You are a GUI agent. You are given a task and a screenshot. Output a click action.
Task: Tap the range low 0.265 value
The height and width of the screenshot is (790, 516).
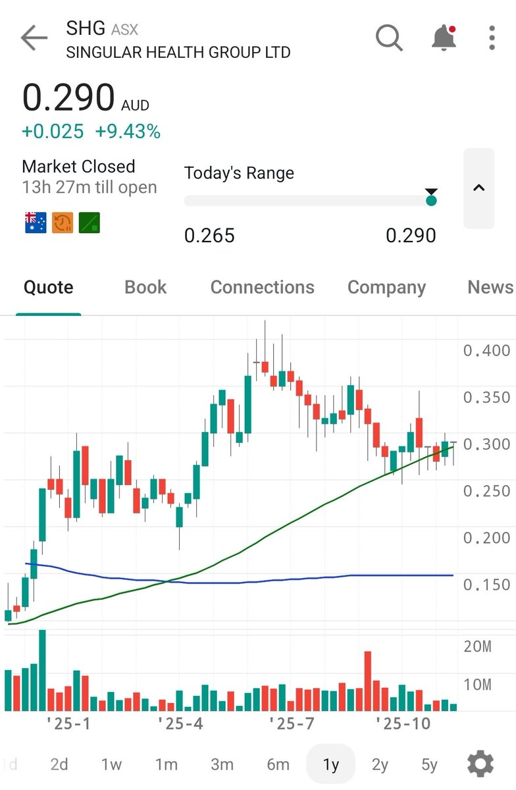[x=209, y=235]
